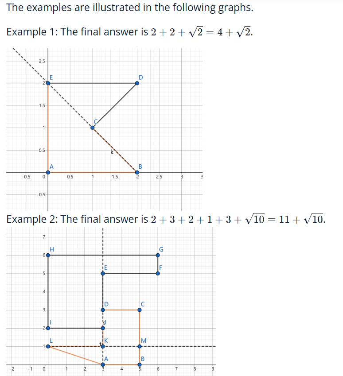Click x-axis label 2.5 in the Example 1 graph

(159, 177)
